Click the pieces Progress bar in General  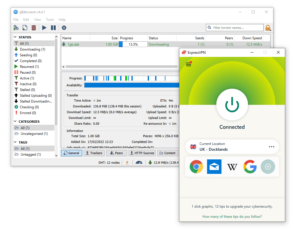[x=132, y=78]
